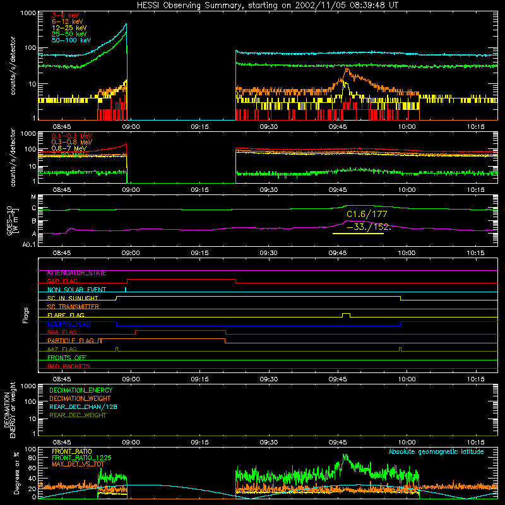This screenshot has height=505, width=505.
Task: Click the -33./152. flare position annotation
Action: (x=369, y=227)
